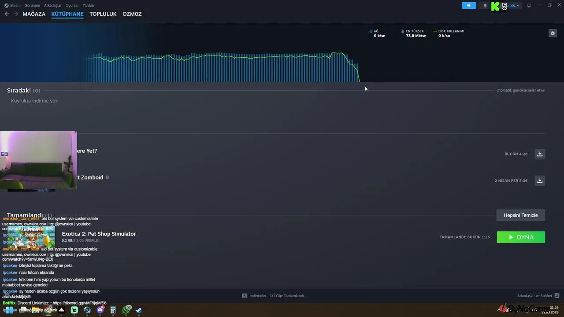Click the Hepsini Temizle button
The width and height of the screenshot is (564, 317).
pos(521,215)
